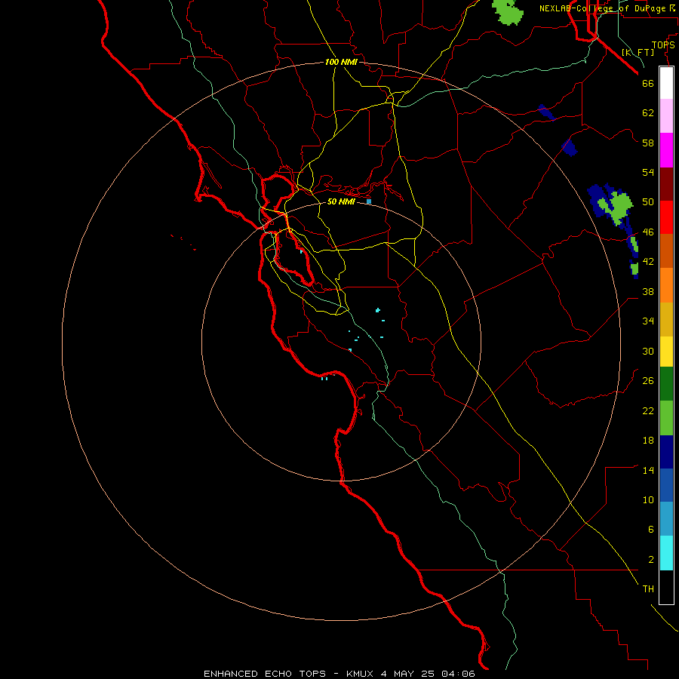Pick the bright yellow legend swatch

(666, 352)
